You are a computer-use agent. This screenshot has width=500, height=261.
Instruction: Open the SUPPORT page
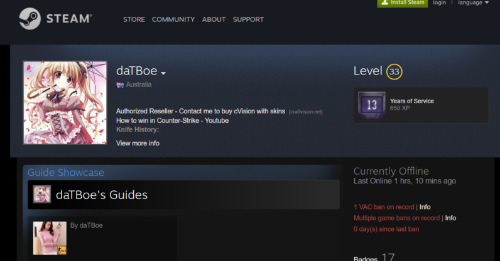point(248,19)
